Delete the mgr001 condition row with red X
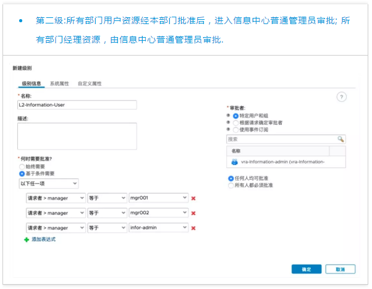Image resolution: width=372 pixels, height=289 pixels. 193,198
